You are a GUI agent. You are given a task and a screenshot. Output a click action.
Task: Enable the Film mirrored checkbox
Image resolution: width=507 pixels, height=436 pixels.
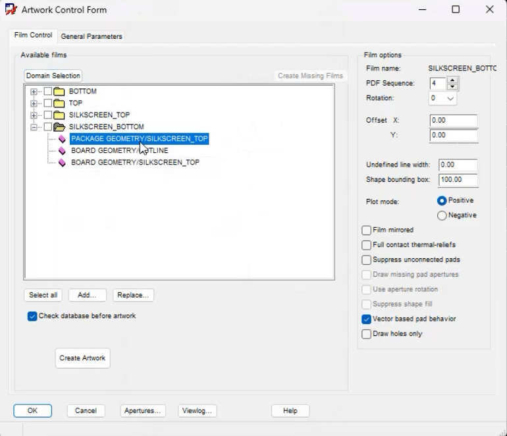click(x=366, y=231)
